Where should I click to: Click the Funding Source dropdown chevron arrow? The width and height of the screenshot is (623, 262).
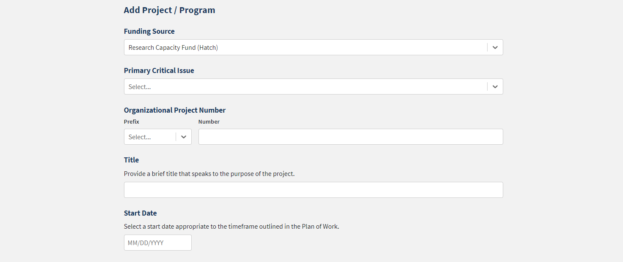tap(495, 48)
